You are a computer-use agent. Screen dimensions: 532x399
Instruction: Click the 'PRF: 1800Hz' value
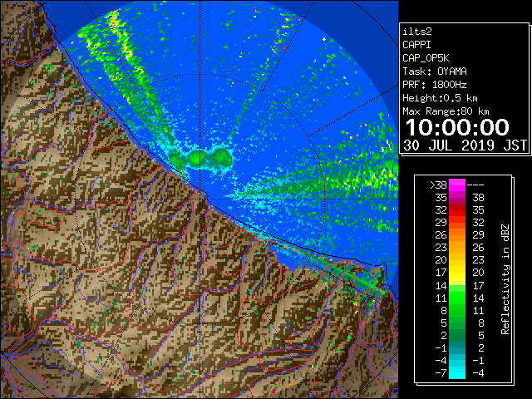pyautogui.click(x=434, y=85)
